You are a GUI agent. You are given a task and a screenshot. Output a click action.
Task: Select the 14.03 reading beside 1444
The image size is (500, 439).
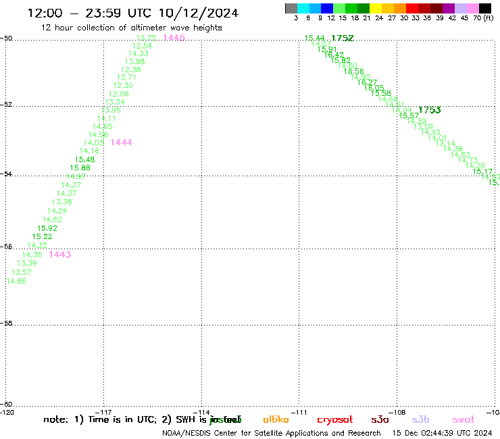click(x=94, y=143)
